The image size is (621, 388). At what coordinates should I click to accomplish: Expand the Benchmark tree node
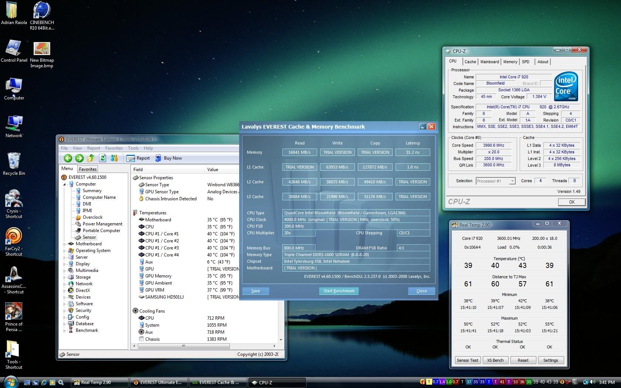pyautogui.click(x=64, y=330)
